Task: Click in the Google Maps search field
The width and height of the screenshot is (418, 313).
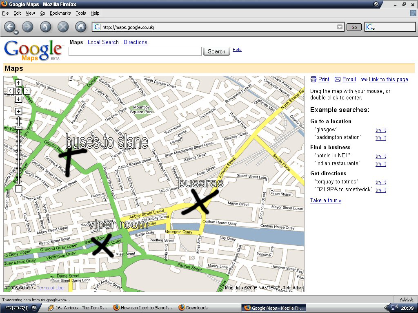Action: [135, 51]
